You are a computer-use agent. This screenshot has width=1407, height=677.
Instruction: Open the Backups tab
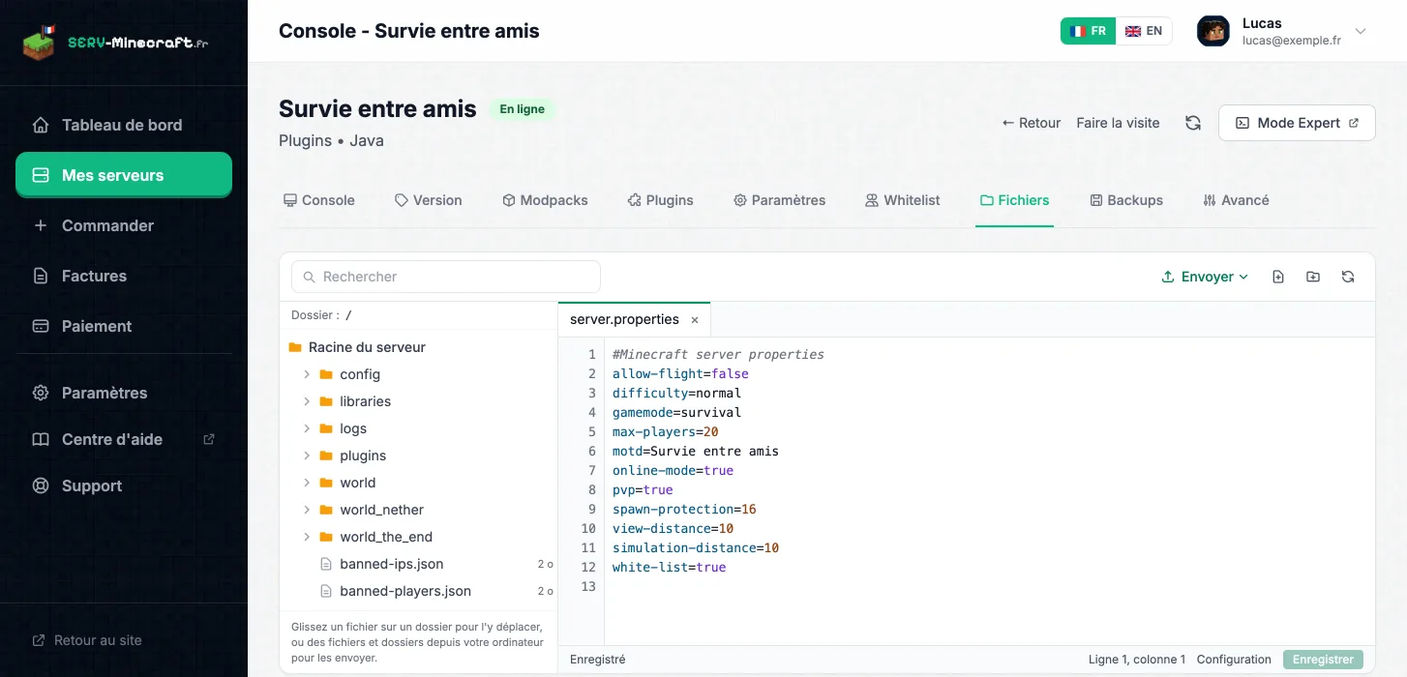click(x=1126, y=200)
